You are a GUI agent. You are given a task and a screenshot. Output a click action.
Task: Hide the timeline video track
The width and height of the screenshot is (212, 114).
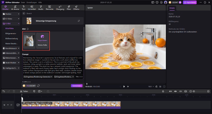8,105
